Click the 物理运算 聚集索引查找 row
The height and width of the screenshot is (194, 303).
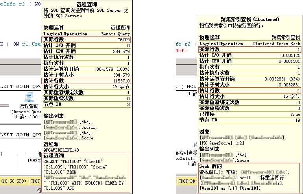249,37
